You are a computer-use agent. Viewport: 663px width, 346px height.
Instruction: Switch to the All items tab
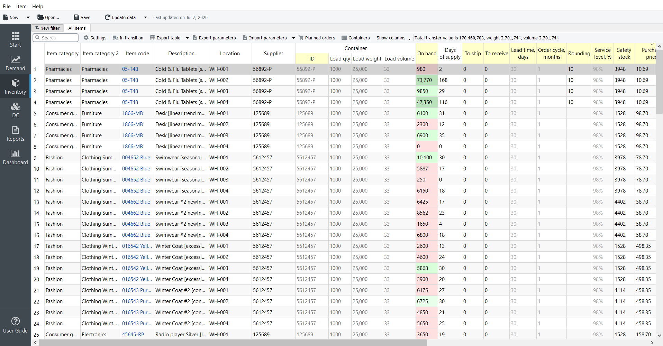(x=77, y=28)
